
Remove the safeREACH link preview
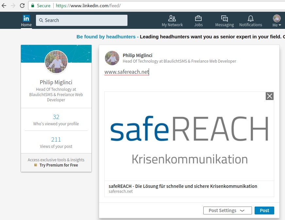(x=269, y=96)
